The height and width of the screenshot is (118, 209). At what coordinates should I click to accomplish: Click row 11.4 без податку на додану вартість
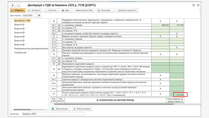(77, 47)
